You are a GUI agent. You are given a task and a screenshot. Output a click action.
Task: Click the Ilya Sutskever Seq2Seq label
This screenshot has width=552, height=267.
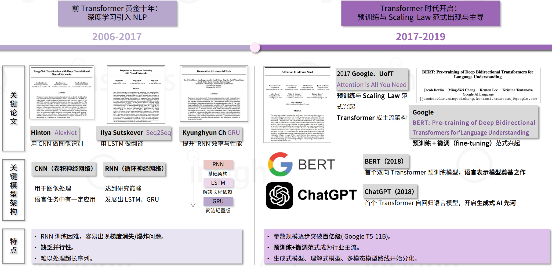[x=134, y=133]
